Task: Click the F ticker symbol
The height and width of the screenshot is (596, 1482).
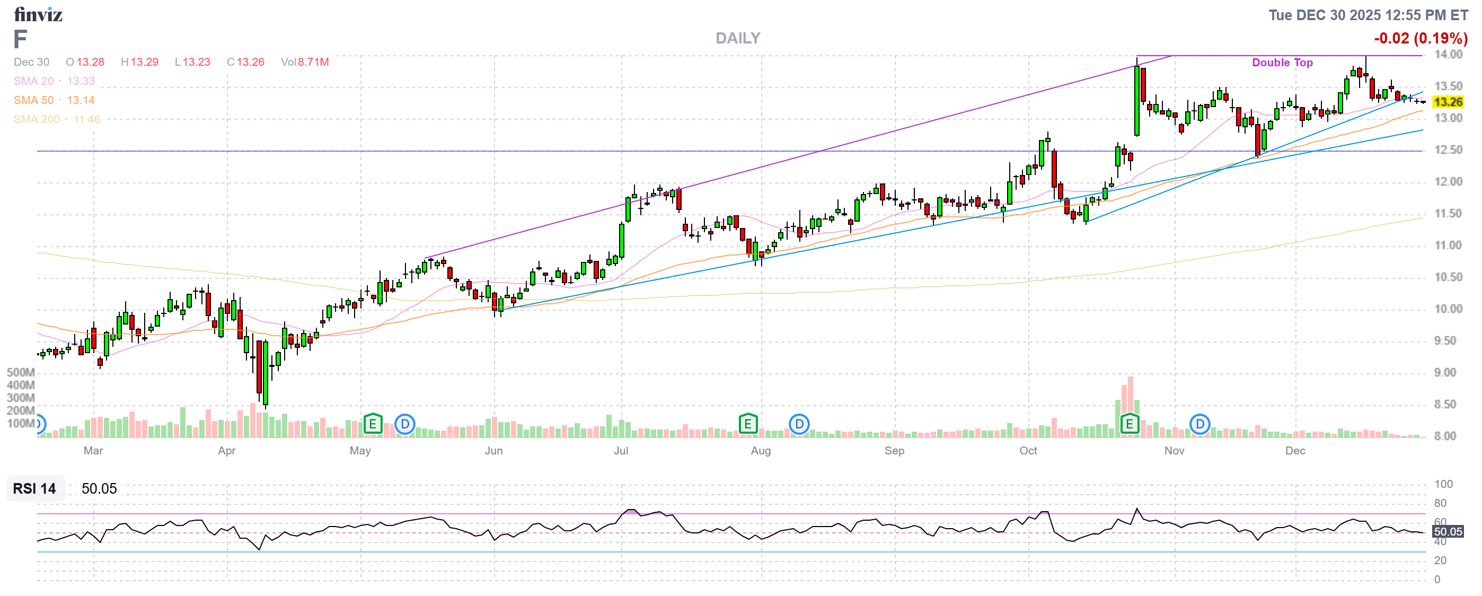Action: pyautogui.click(x=20, y=39)
